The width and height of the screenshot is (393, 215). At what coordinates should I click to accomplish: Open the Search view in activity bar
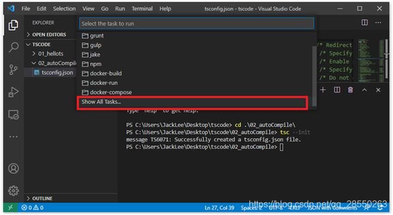(x=13, y=47)
